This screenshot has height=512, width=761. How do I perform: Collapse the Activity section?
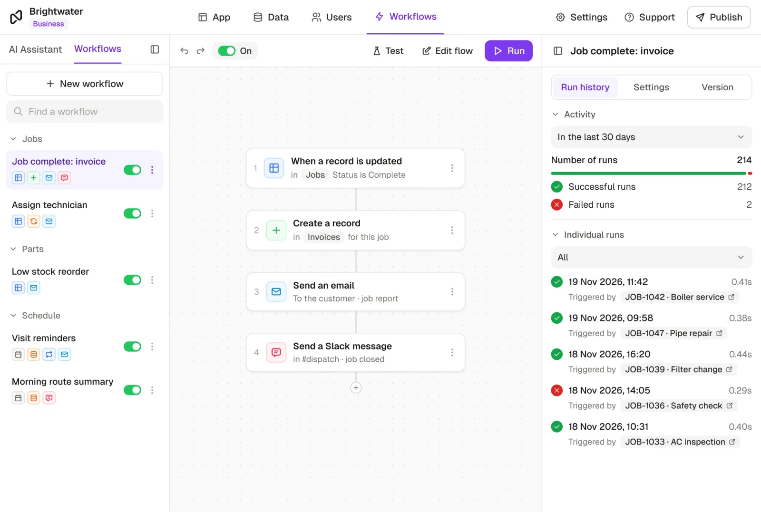click(555, 115)
